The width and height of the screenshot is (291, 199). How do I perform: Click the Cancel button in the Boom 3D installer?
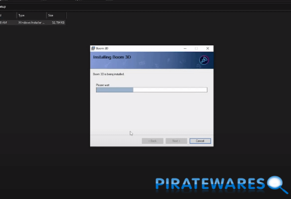pos(200,141)
